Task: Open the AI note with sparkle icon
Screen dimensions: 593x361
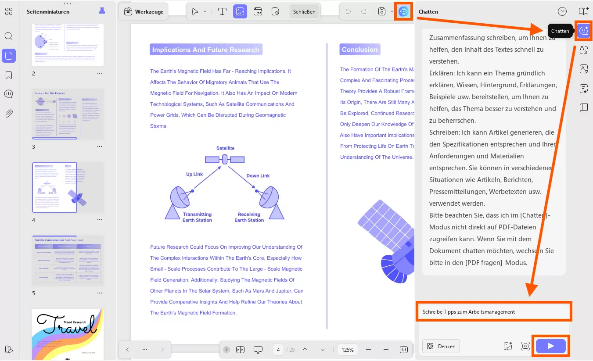Action: 584,89
